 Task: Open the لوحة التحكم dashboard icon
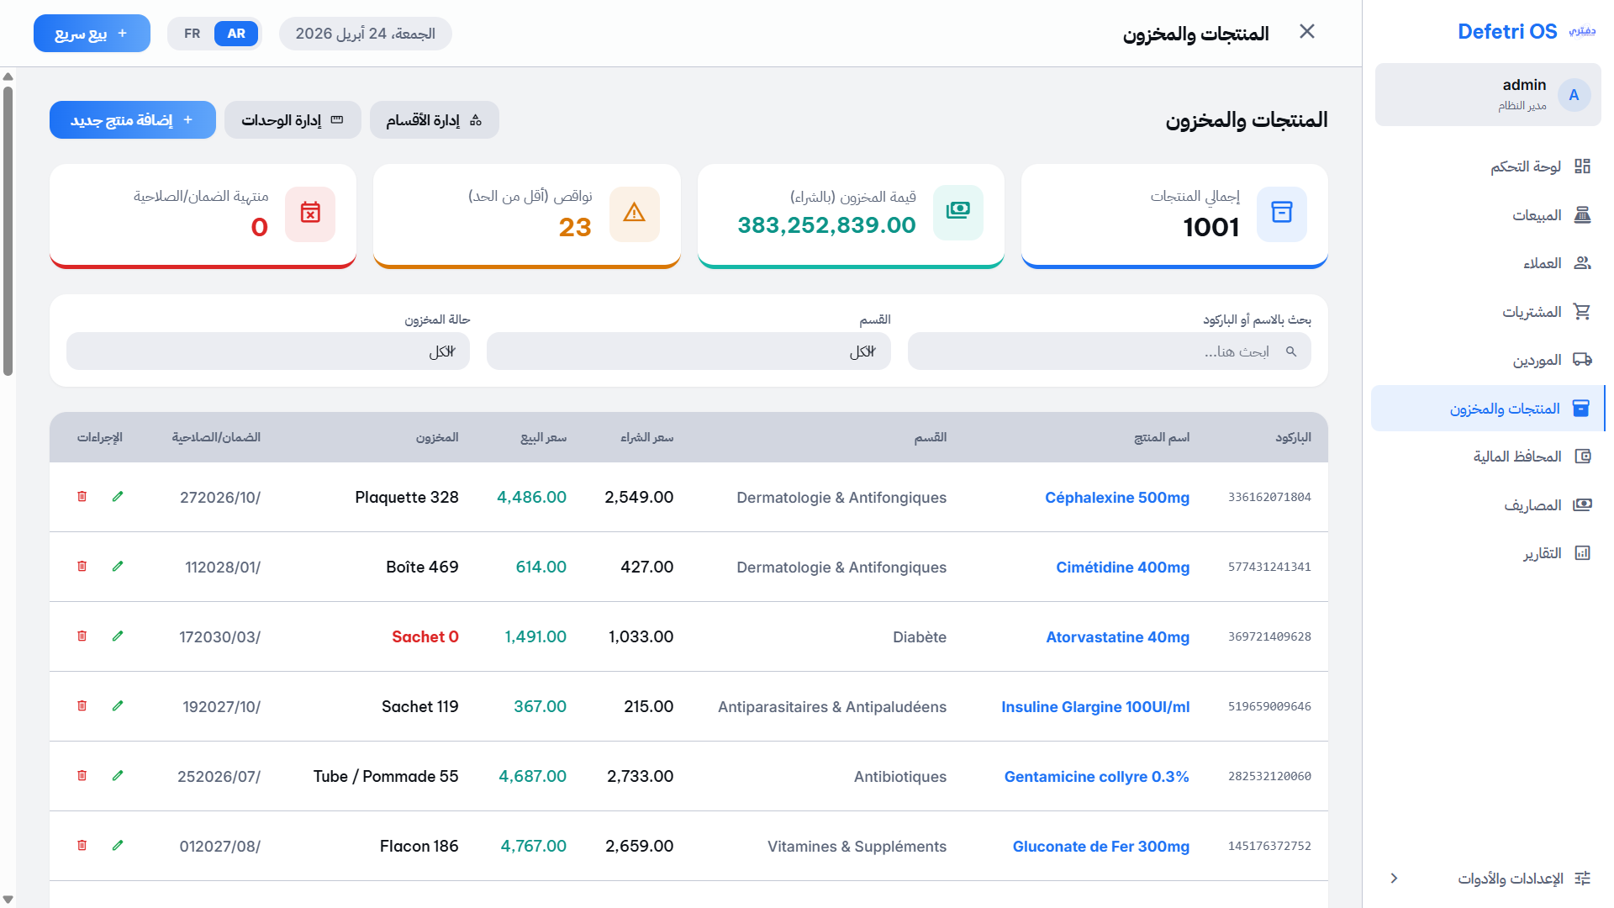[1584, 166]
